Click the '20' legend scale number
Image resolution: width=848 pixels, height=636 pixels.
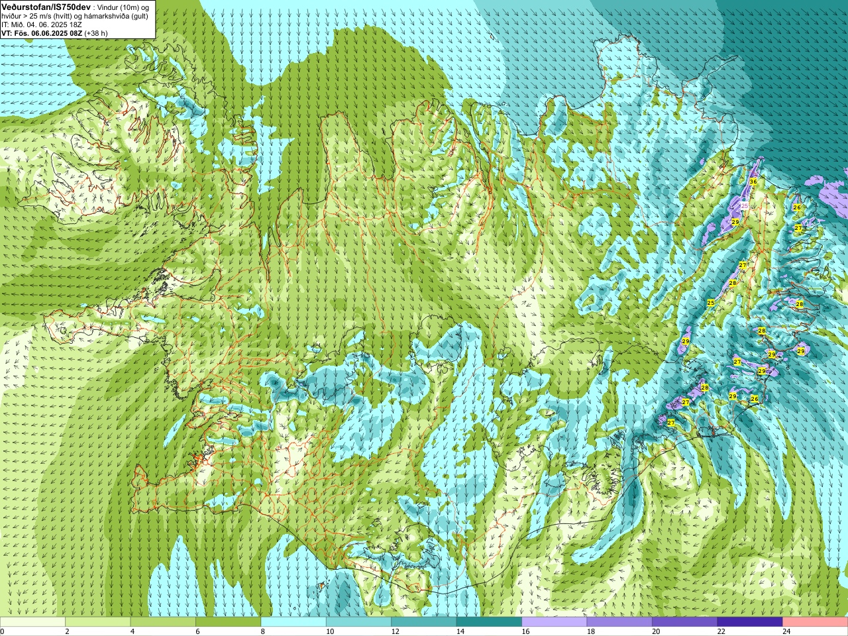[x=656, y=631]
